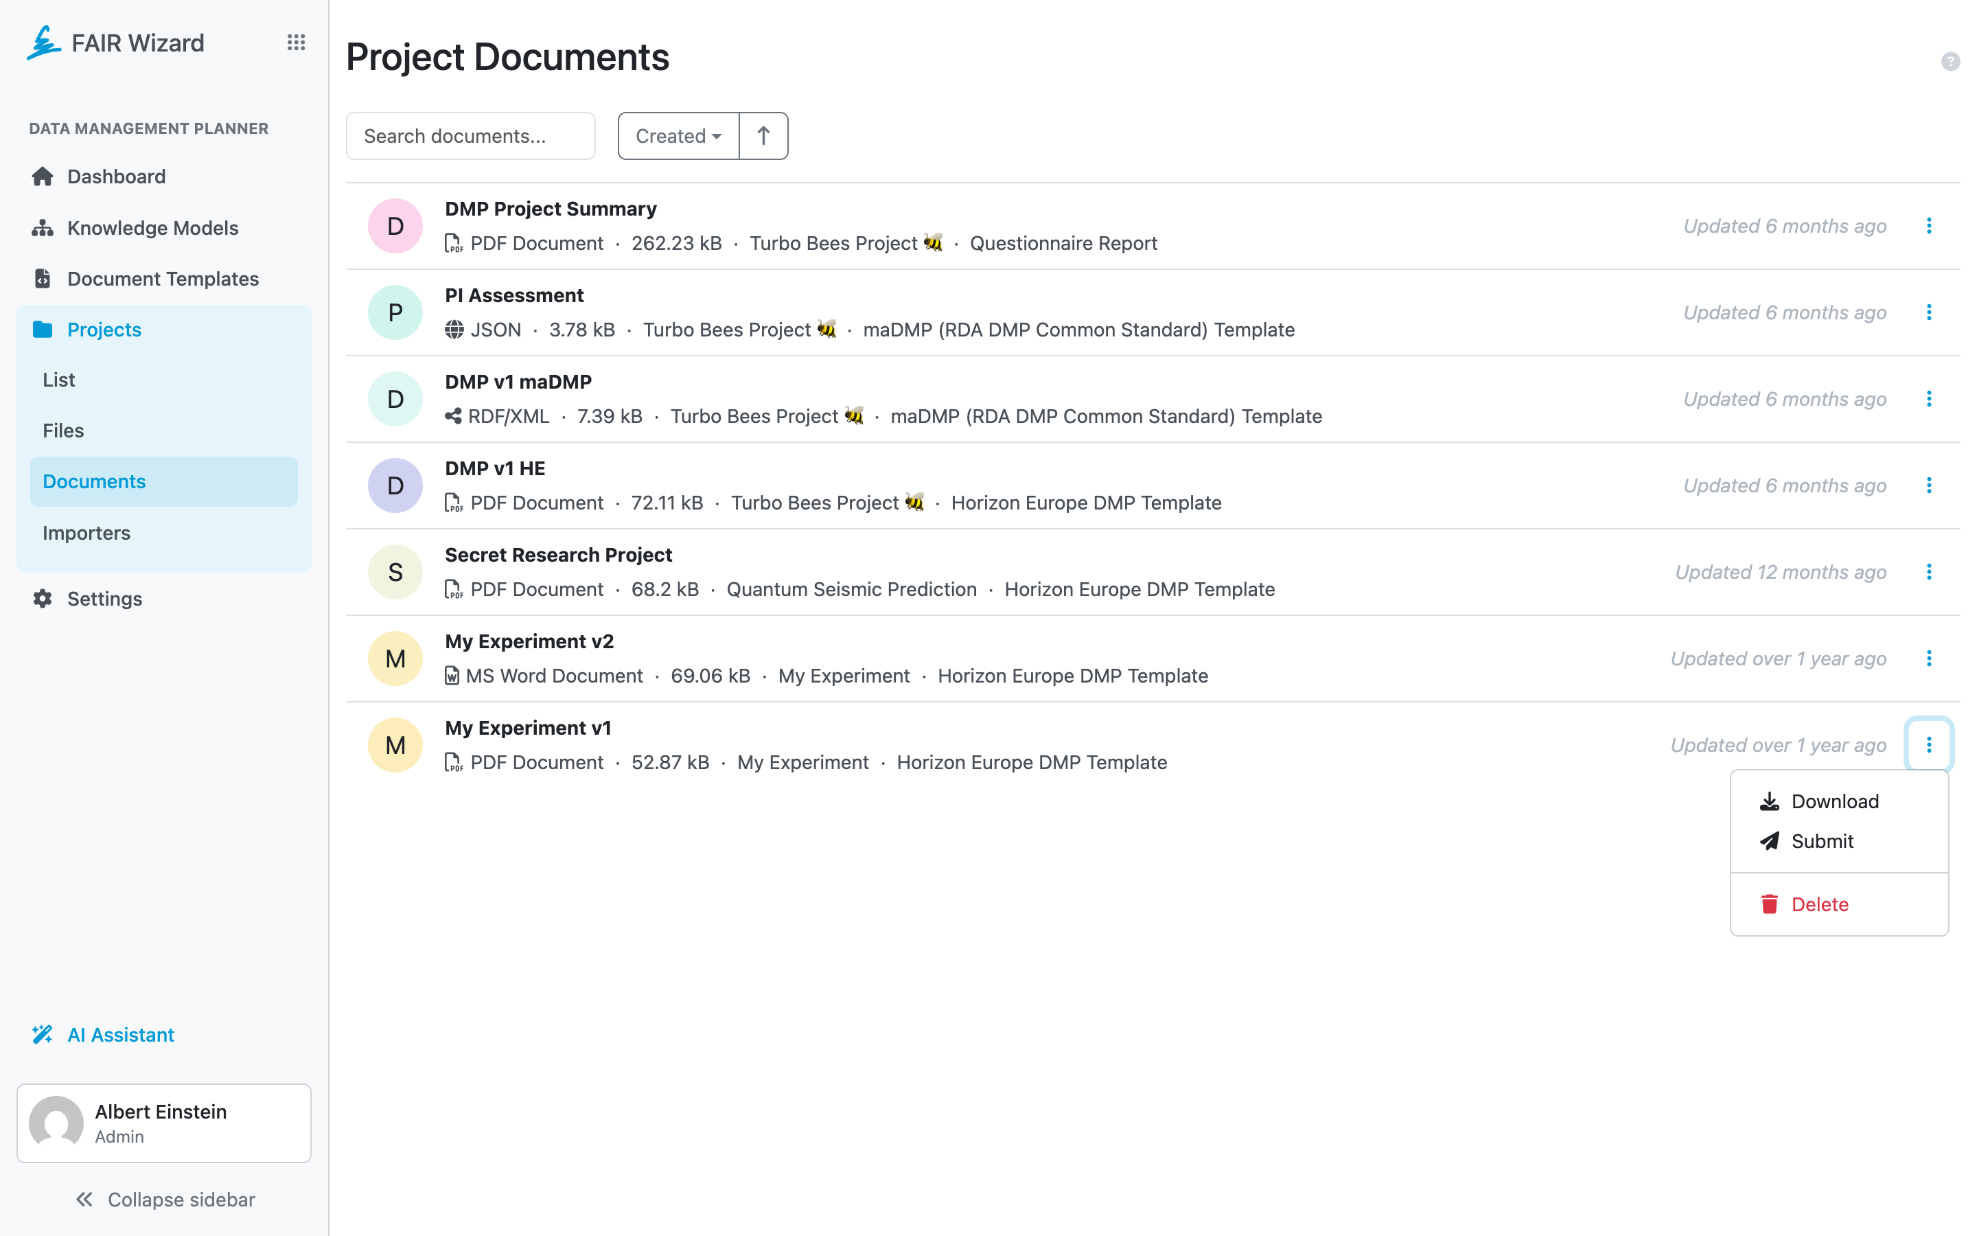1977x1236 pixels.
Task: Choose Delete from the context menu
Action: 1839,904
